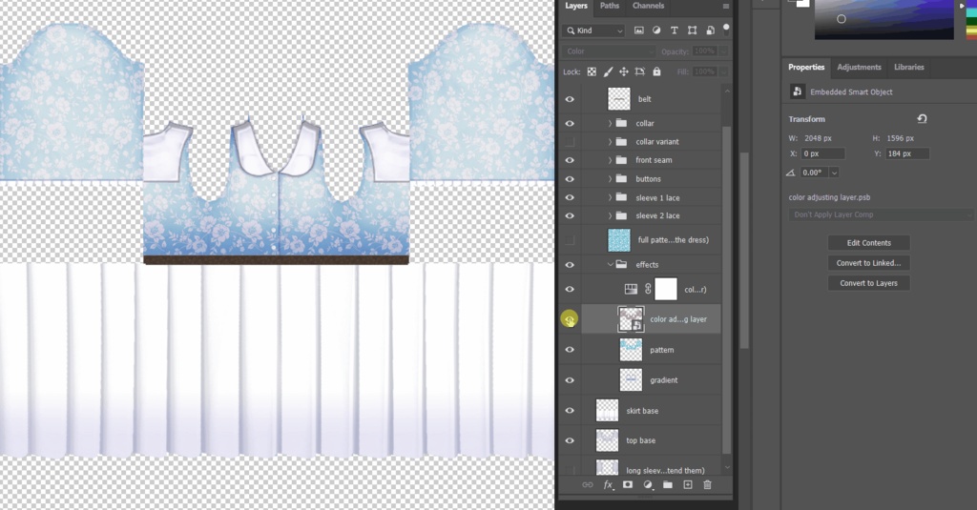
Task: Hide the gradient layer
Action: tap(570, 379)
